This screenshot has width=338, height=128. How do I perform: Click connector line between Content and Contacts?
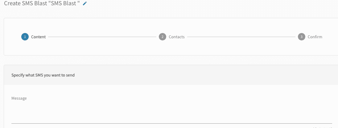click(x=102, y=37)
